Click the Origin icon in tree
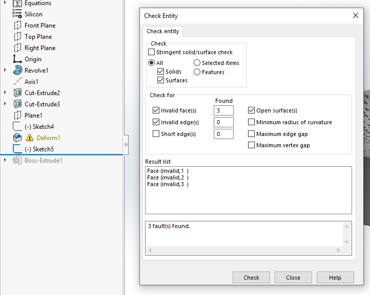This screenshot has height=295, width=370. pyautogui.click(x=17, y=59)
